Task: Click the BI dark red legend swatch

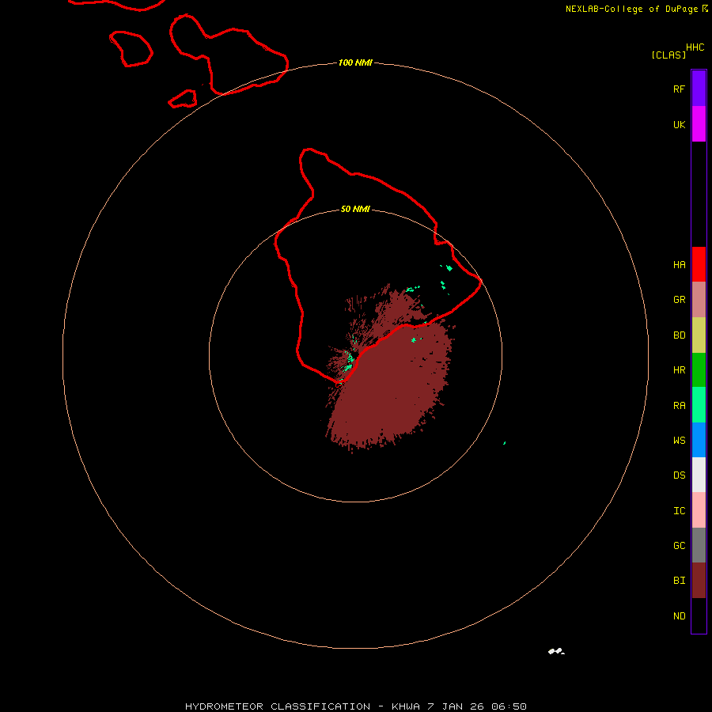Action: 699,581
